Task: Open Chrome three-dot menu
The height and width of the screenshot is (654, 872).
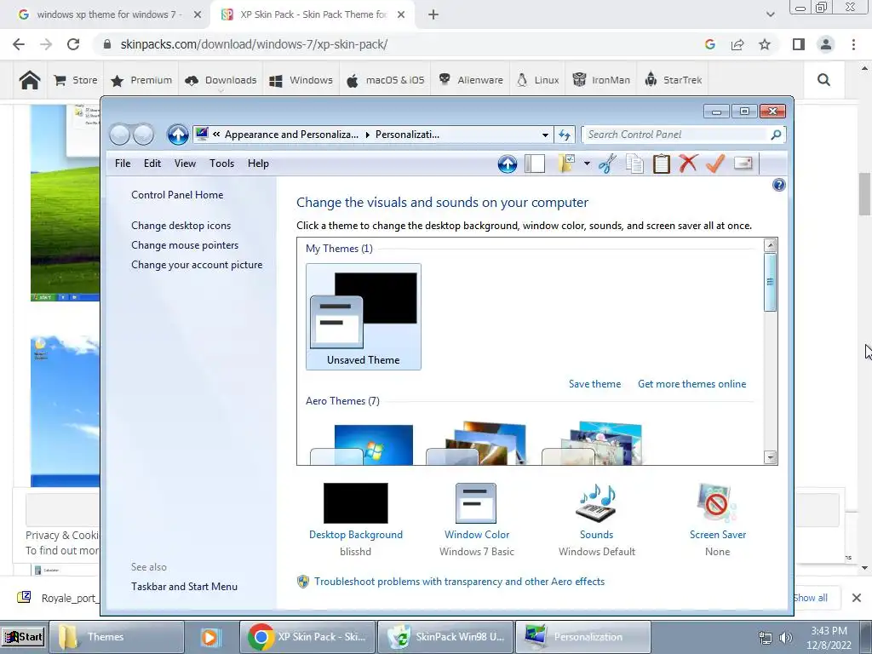Action: (853, 44)
